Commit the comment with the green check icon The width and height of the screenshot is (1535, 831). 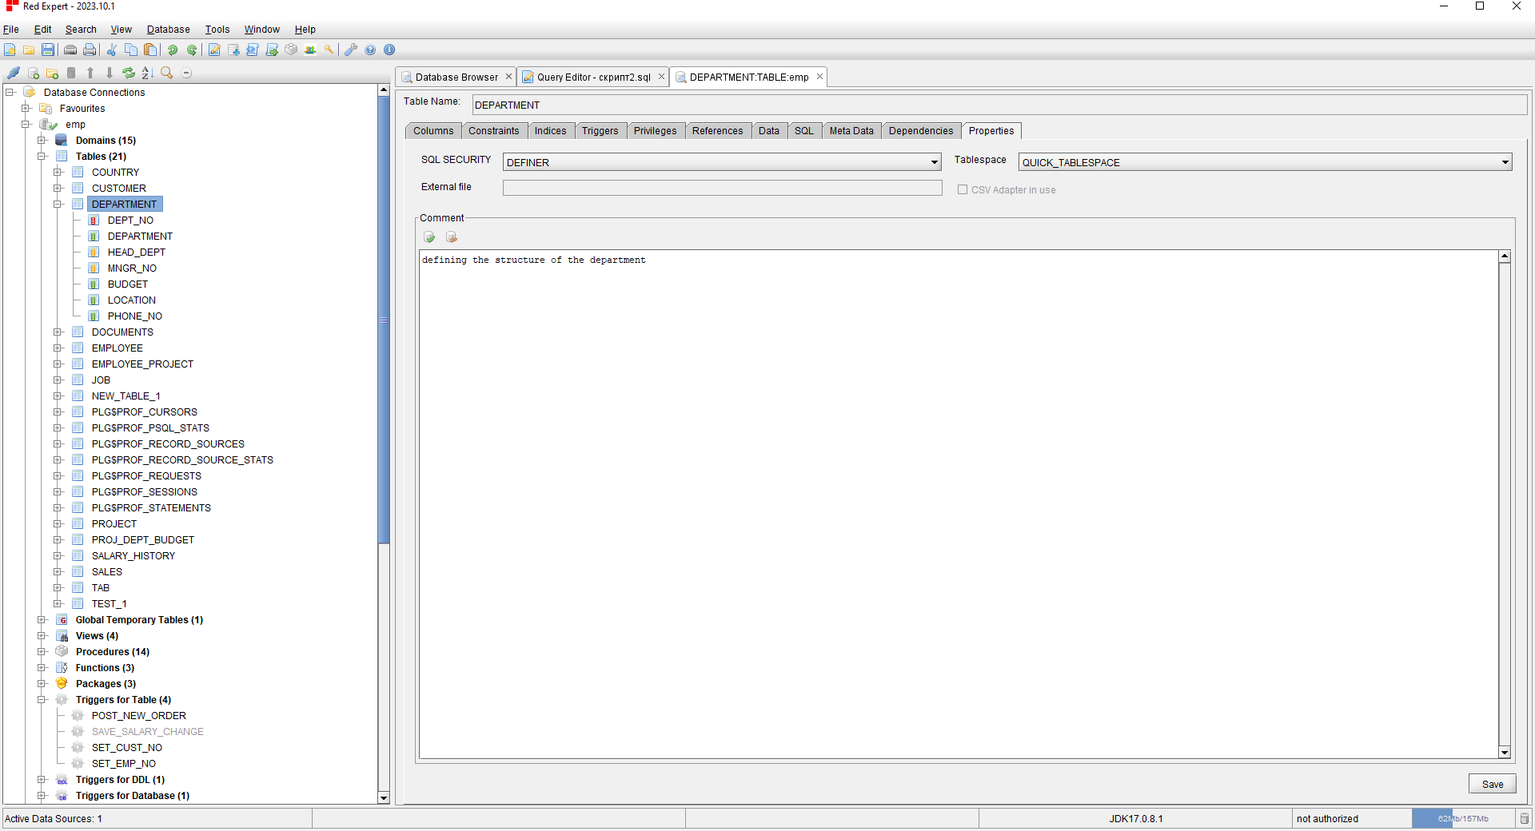(x=429, y=237)
